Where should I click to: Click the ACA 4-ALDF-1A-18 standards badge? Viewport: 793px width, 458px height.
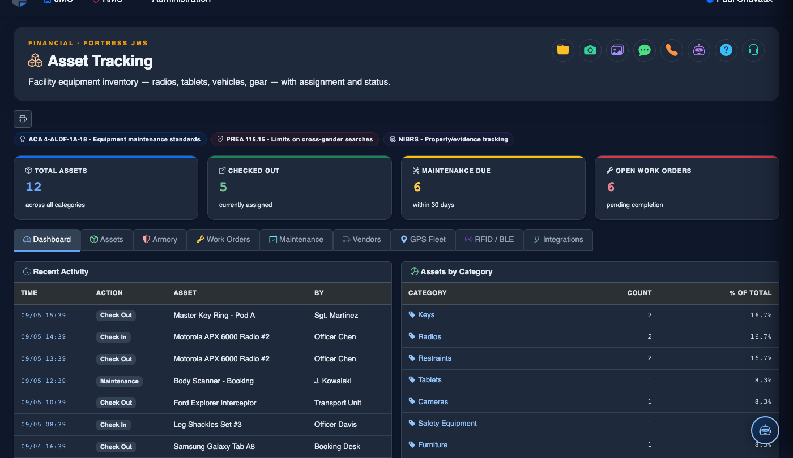pos(110,139)
